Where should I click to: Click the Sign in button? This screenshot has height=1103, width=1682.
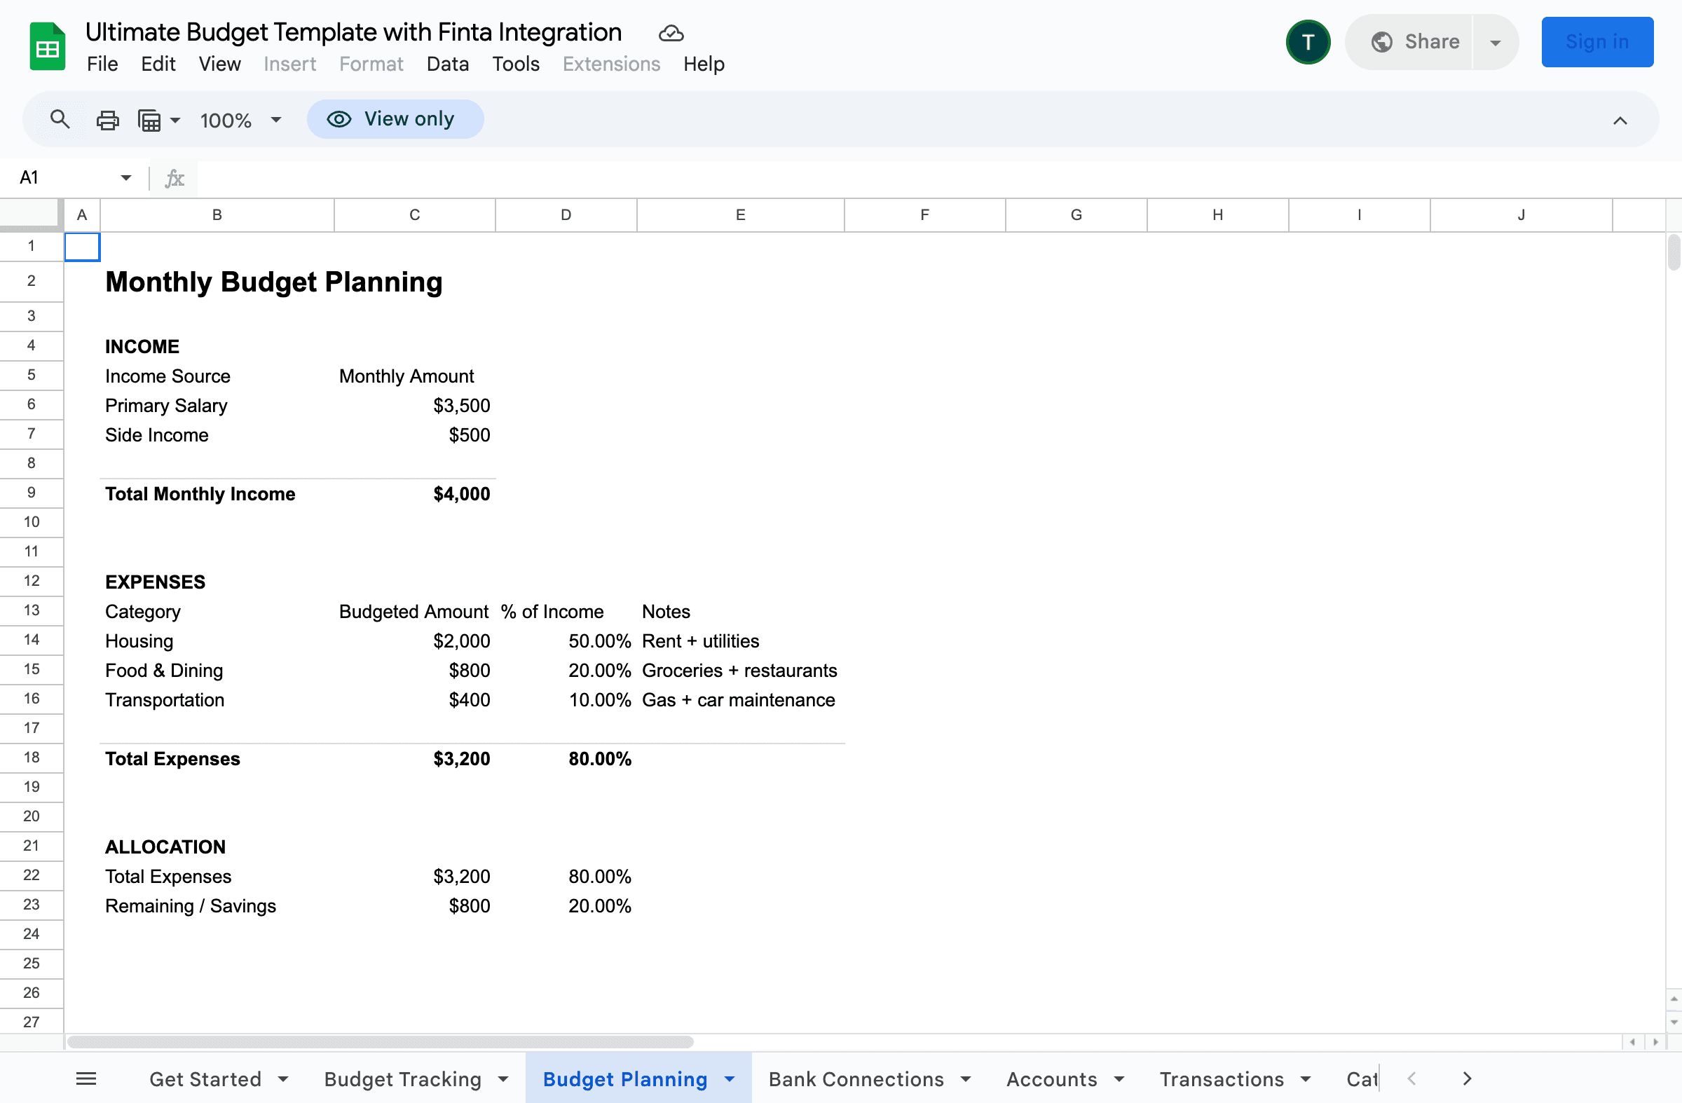(1596, 42)
